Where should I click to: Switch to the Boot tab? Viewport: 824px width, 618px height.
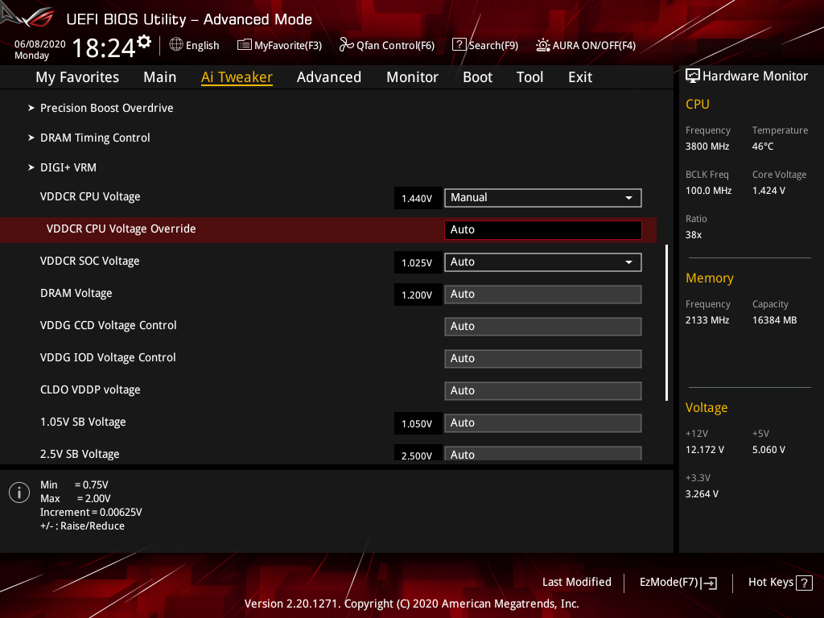(477, 77)
